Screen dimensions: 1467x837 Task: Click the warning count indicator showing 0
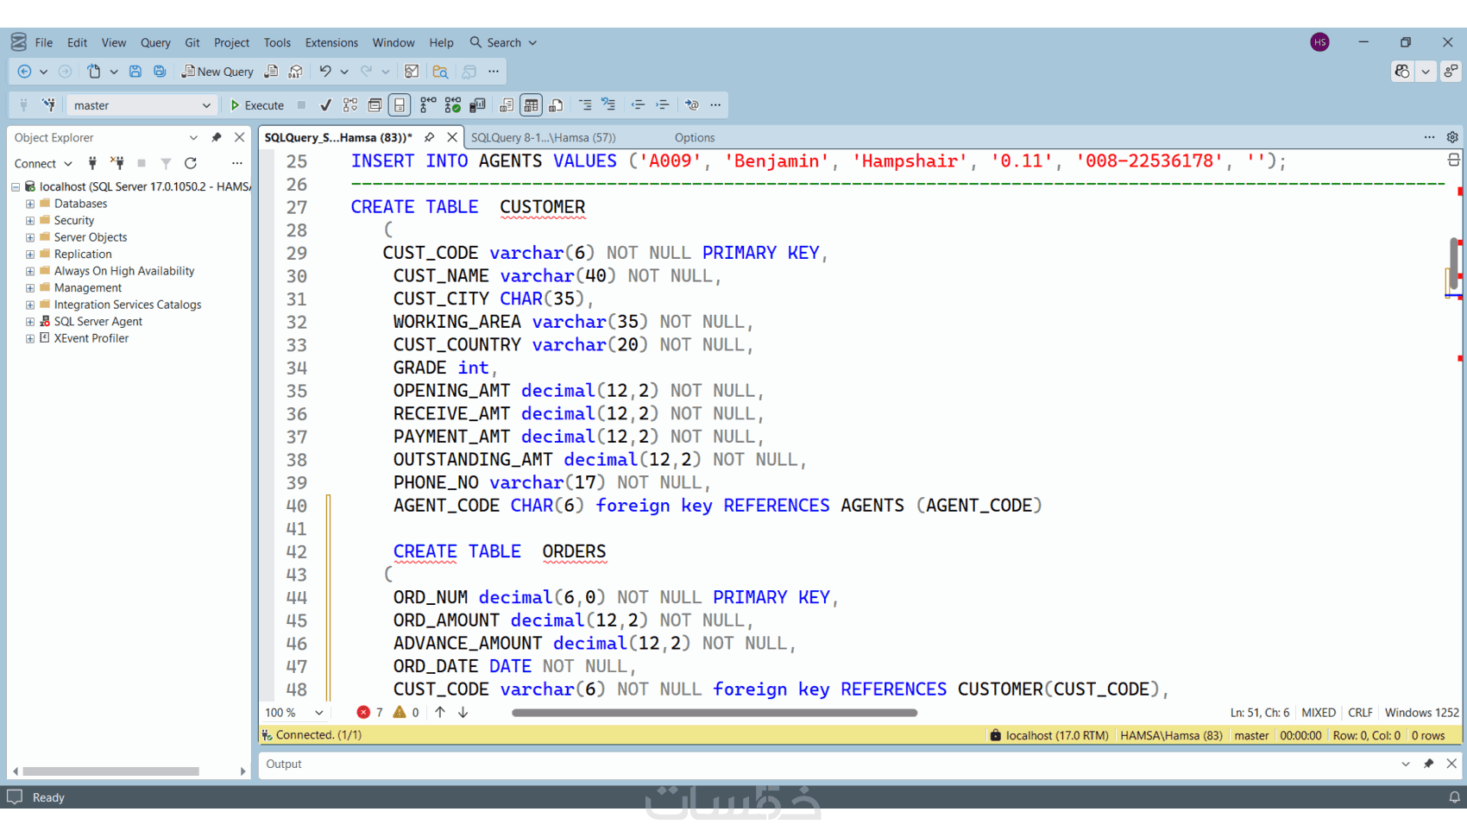click(406, 713)
